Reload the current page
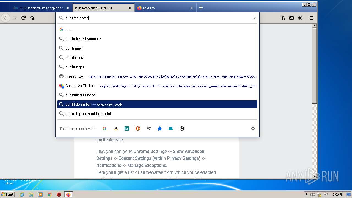Viewport: 352px width, 198px height. (23, 18)
